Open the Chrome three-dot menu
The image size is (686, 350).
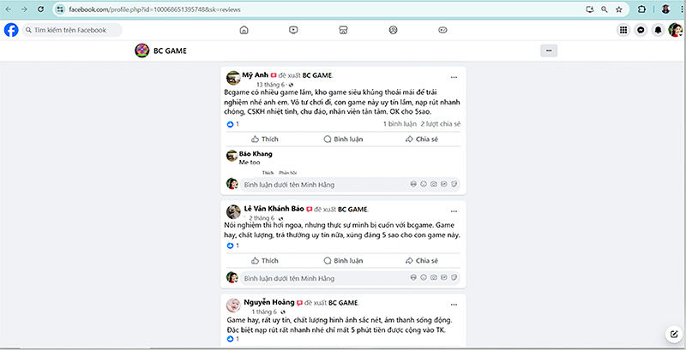click(680, 9)
